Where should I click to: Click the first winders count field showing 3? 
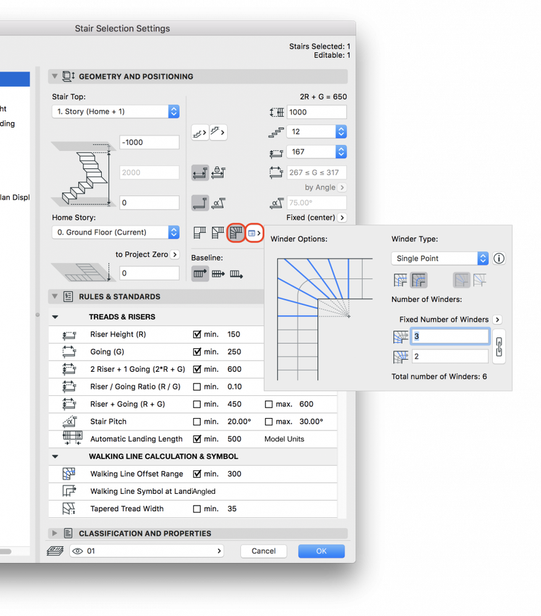450,336
